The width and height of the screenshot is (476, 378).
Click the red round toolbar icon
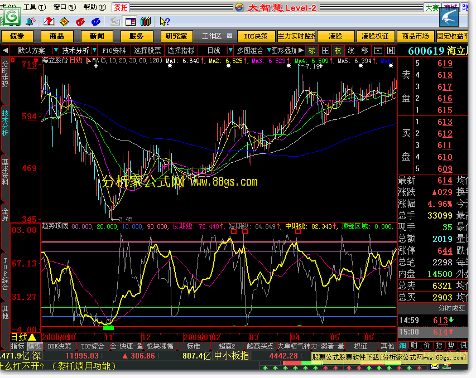pyautogui.click(x=80, y=22)
